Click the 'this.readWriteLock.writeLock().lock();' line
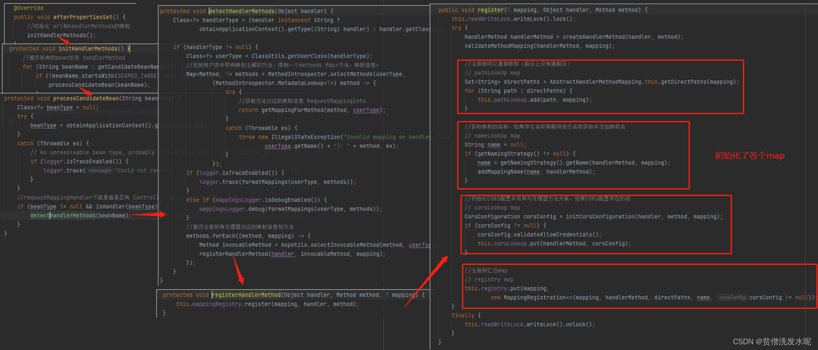Screen dimensions: 818x350 click(513, 19)
